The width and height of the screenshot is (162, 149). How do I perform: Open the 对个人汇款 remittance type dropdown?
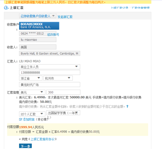pyautogui.click(x=31, y=114)
